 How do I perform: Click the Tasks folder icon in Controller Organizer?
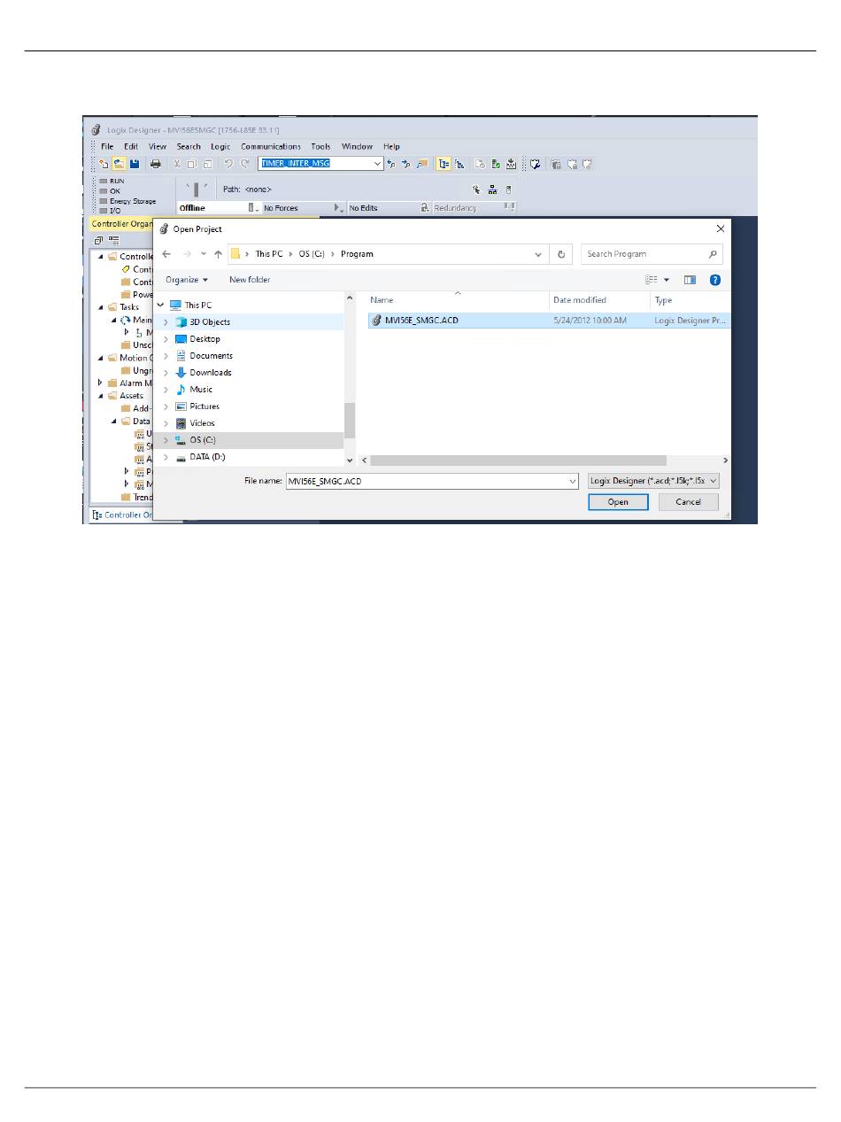coord(112,307)
